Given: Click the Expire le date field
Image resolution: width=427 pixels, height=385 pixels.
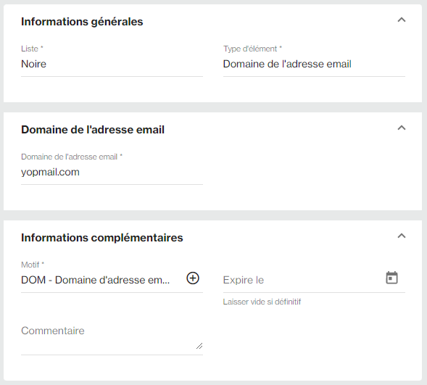Looking at the screenshot, I should pyautogui.click(x=302, y=280).
